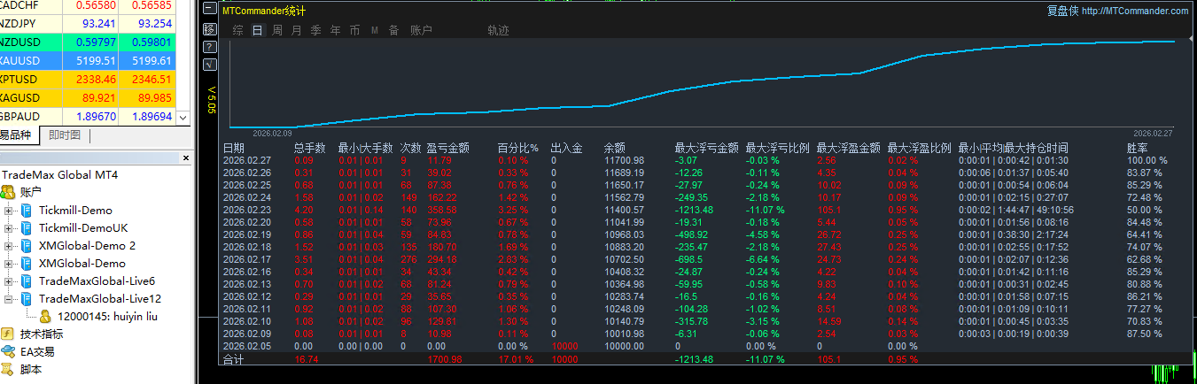Click the Tickmill-Demo server icon
Viewport: 1197px width, 384px height.
point(27,210)
